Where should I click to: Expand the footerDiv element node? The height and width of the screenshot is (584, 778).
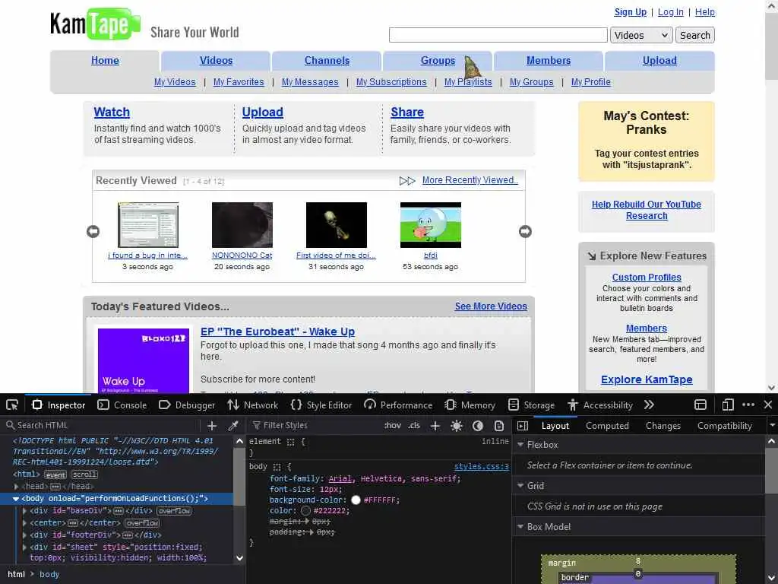[24, 535]
